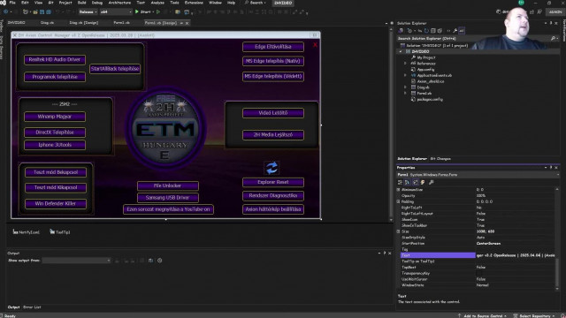Open the Debug menu
Image resolution: width=566 pixels, height=318 pixels.
[x=97, y=3]
